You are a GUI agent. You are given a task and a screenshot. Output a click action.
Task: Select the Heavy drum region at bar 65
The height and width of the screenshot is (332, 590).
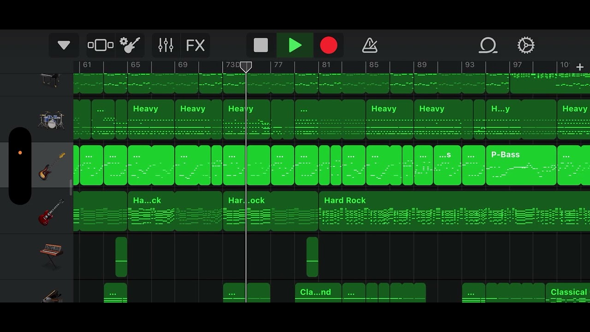click(151, 119)
